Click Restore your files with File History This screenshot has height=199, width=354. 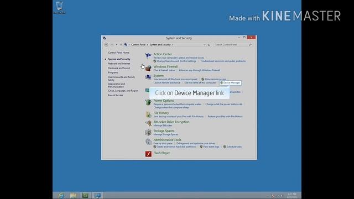(x=225, y=117)
